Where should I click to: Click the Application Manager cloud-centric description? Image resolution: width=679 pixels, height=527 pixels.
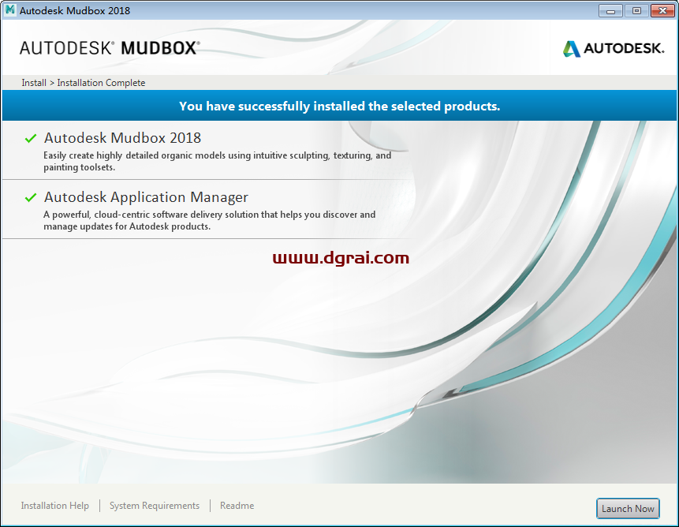click(209, 220)
